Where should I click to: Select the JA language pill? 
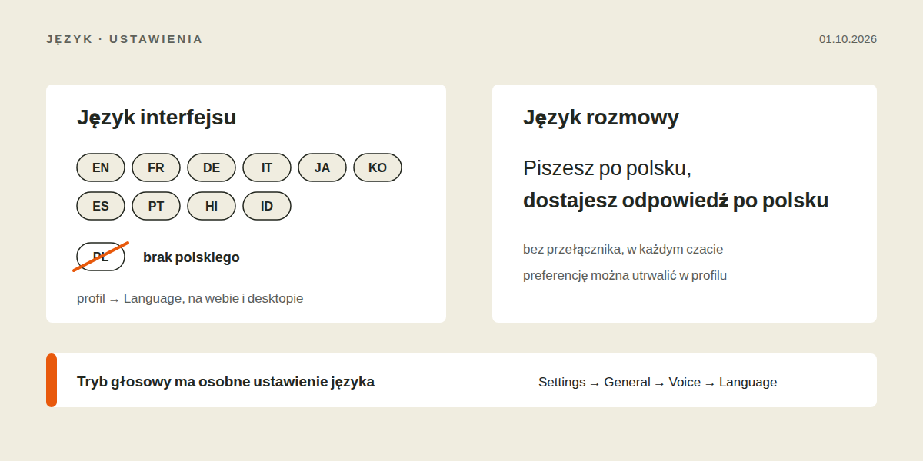point(322,167)
